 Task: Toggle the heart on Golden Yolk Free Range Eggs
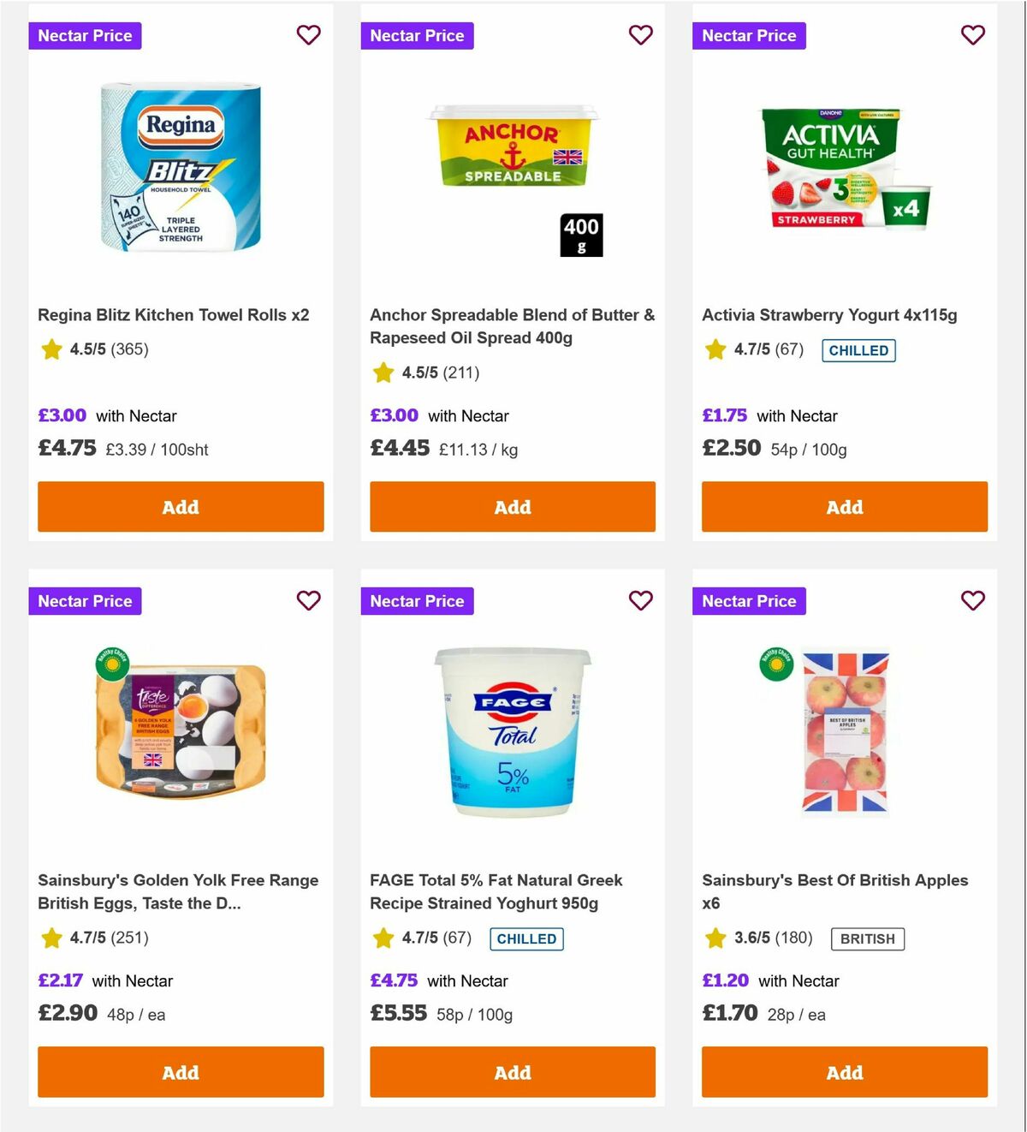click(308, 601)
